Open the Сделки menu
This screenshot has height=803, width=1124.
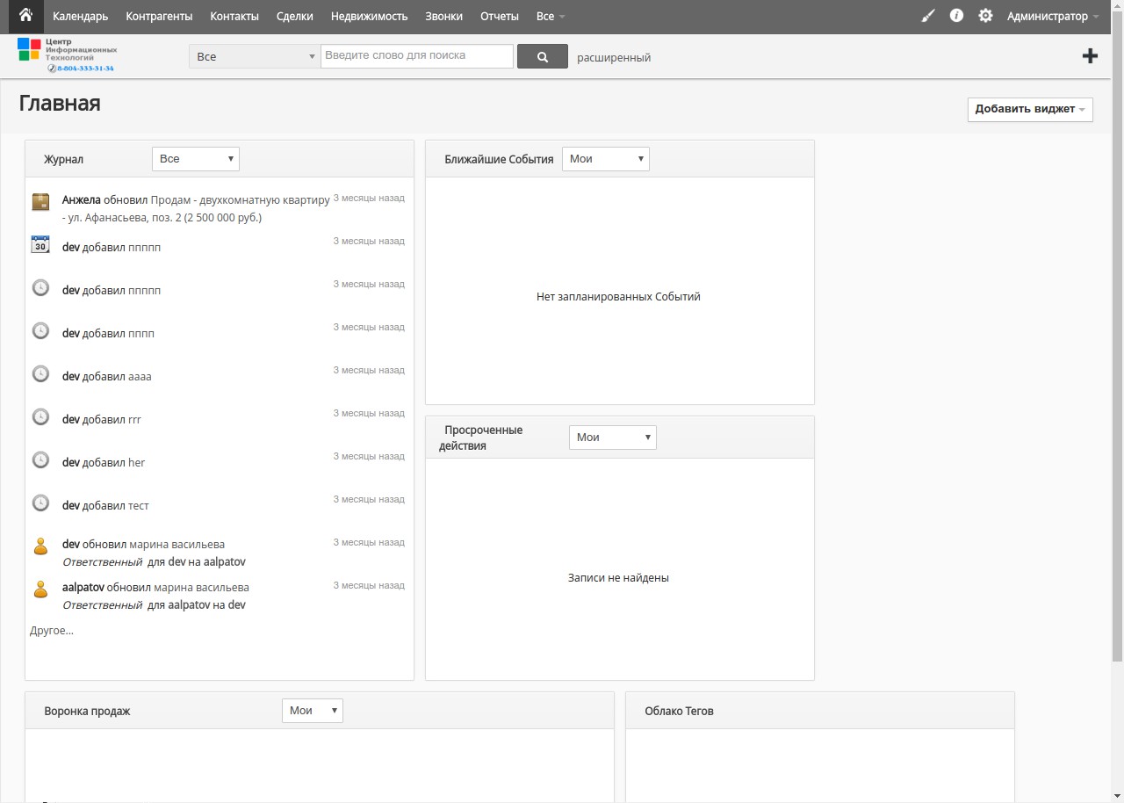click(294, 16)
